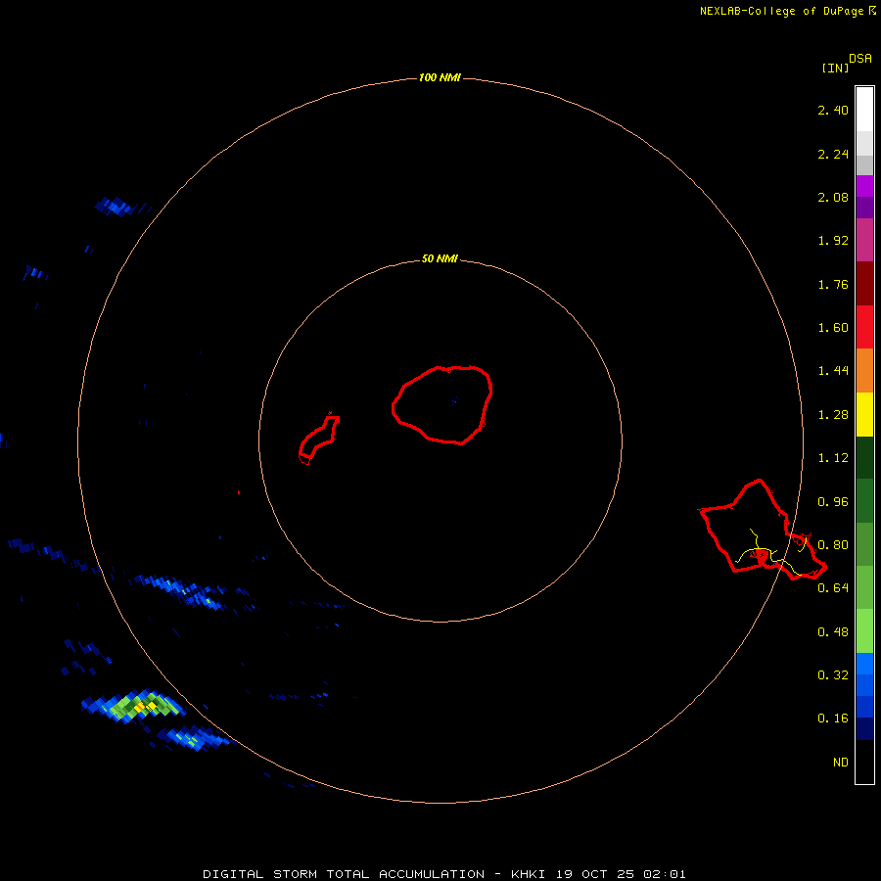Select the 0.48 legend value

[833, 632]
